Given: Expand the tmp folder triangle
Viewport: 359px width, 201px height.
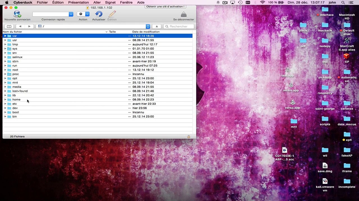Looking at the screenshot, I should 5,44.
